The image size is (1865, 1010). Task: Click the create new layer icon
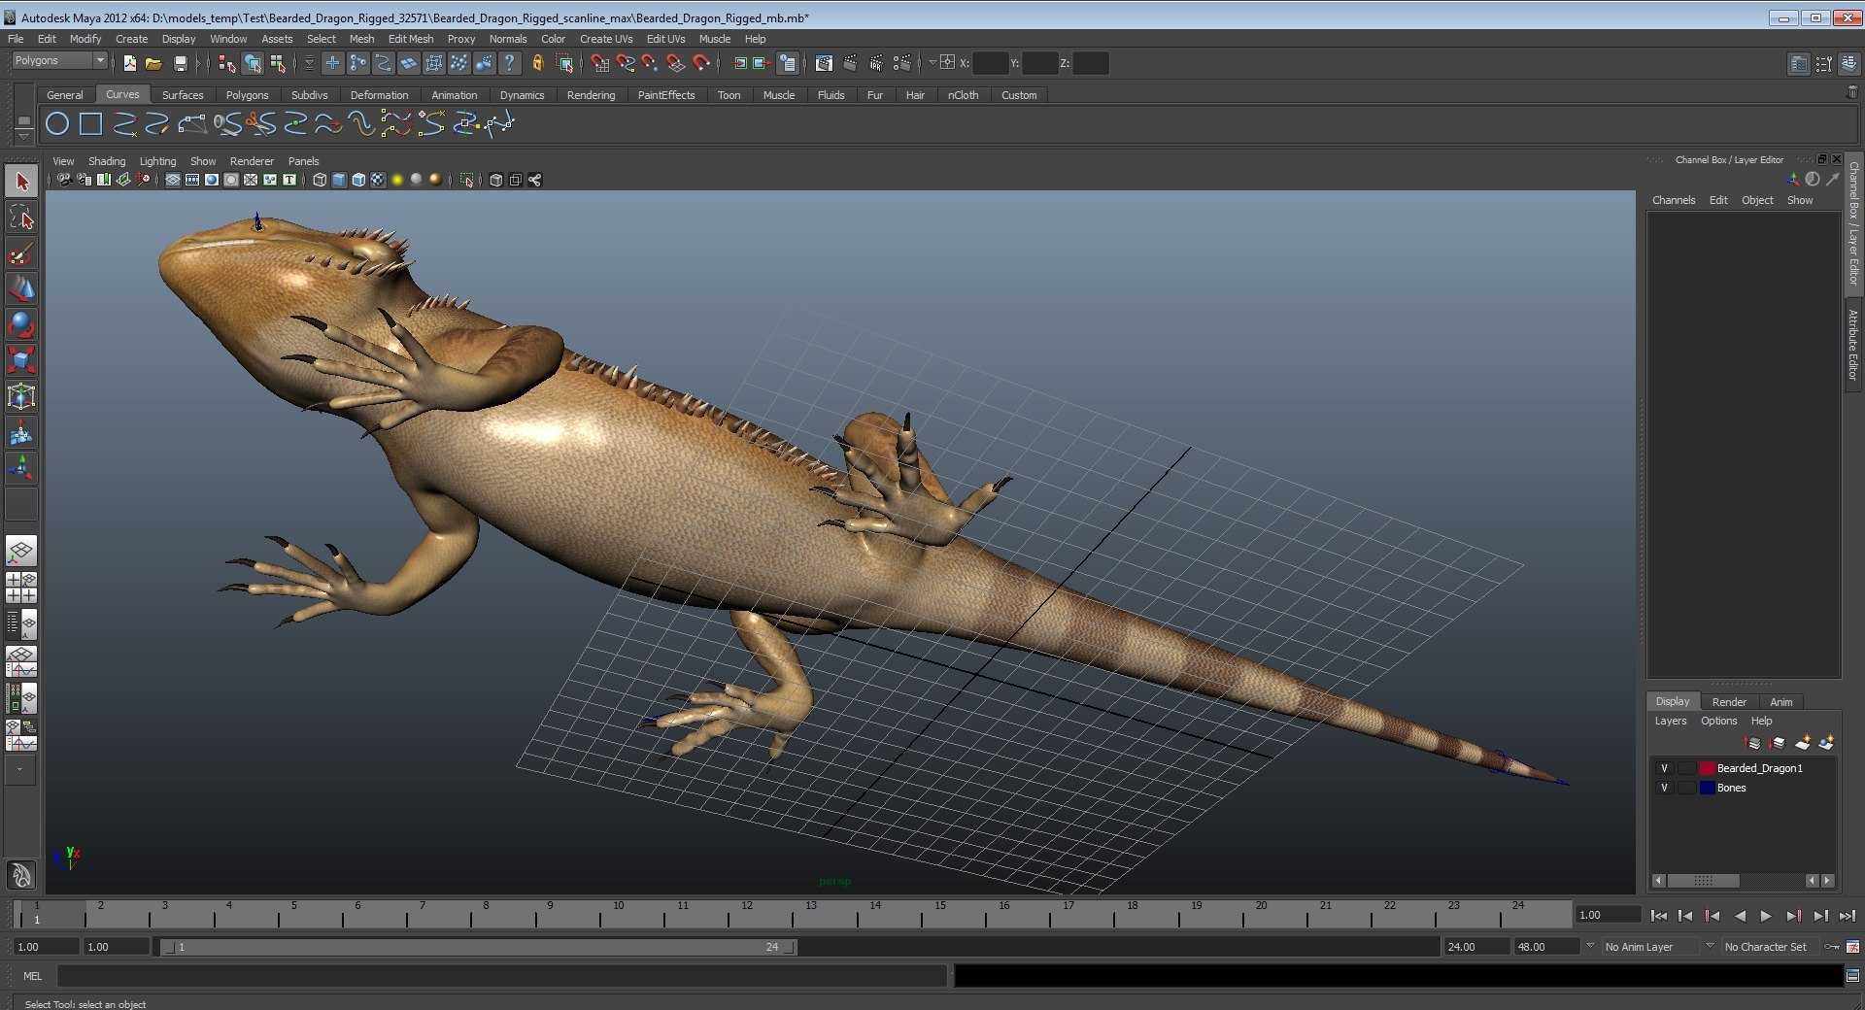(x=1803, y=743)
